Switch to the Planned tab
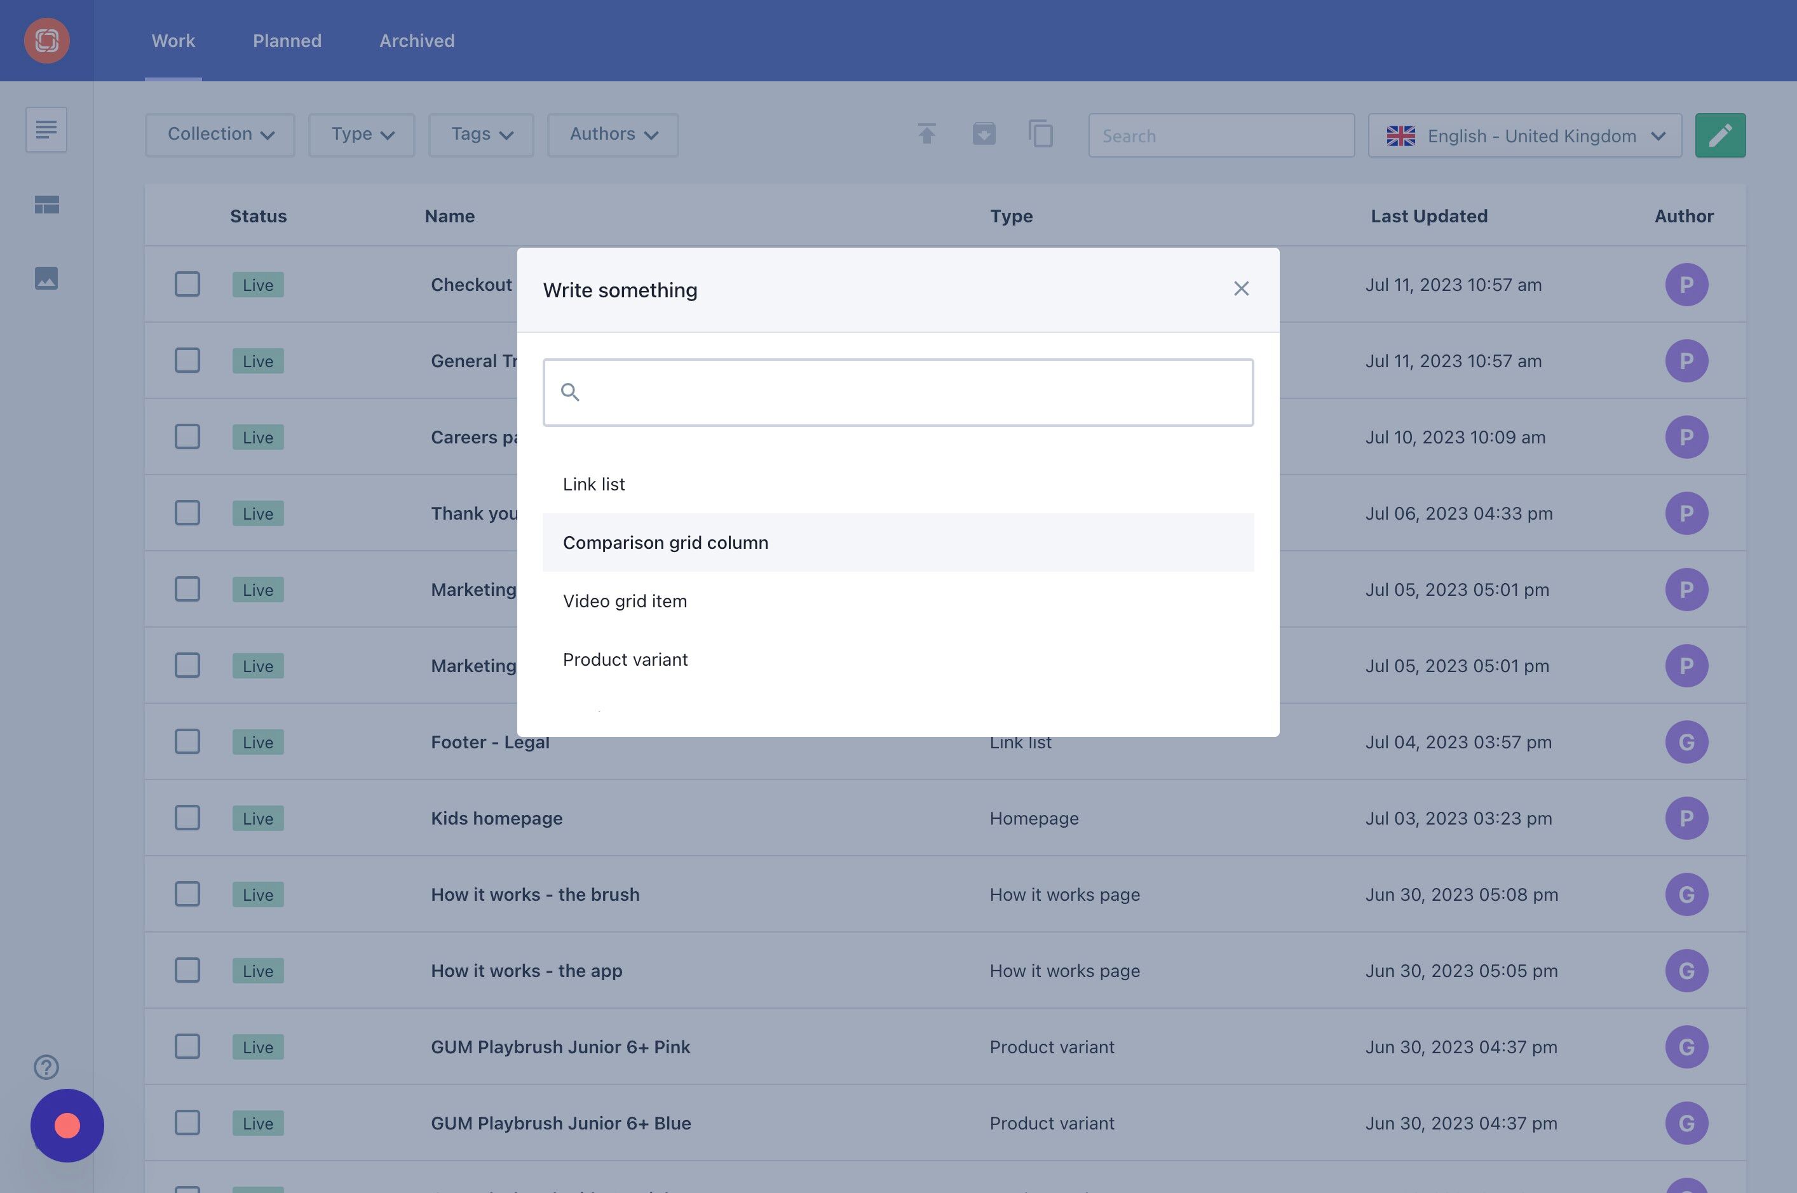The width and height of the screenshot is (1797, 1193). pos(287,41)
